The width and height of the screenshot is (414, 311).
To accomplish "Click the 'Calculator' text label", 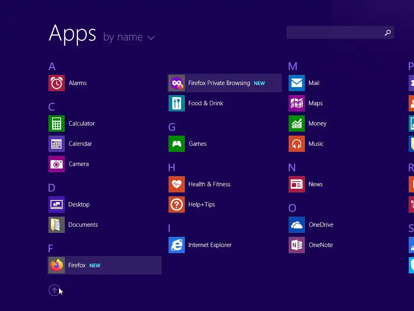I will pos(82,124).
